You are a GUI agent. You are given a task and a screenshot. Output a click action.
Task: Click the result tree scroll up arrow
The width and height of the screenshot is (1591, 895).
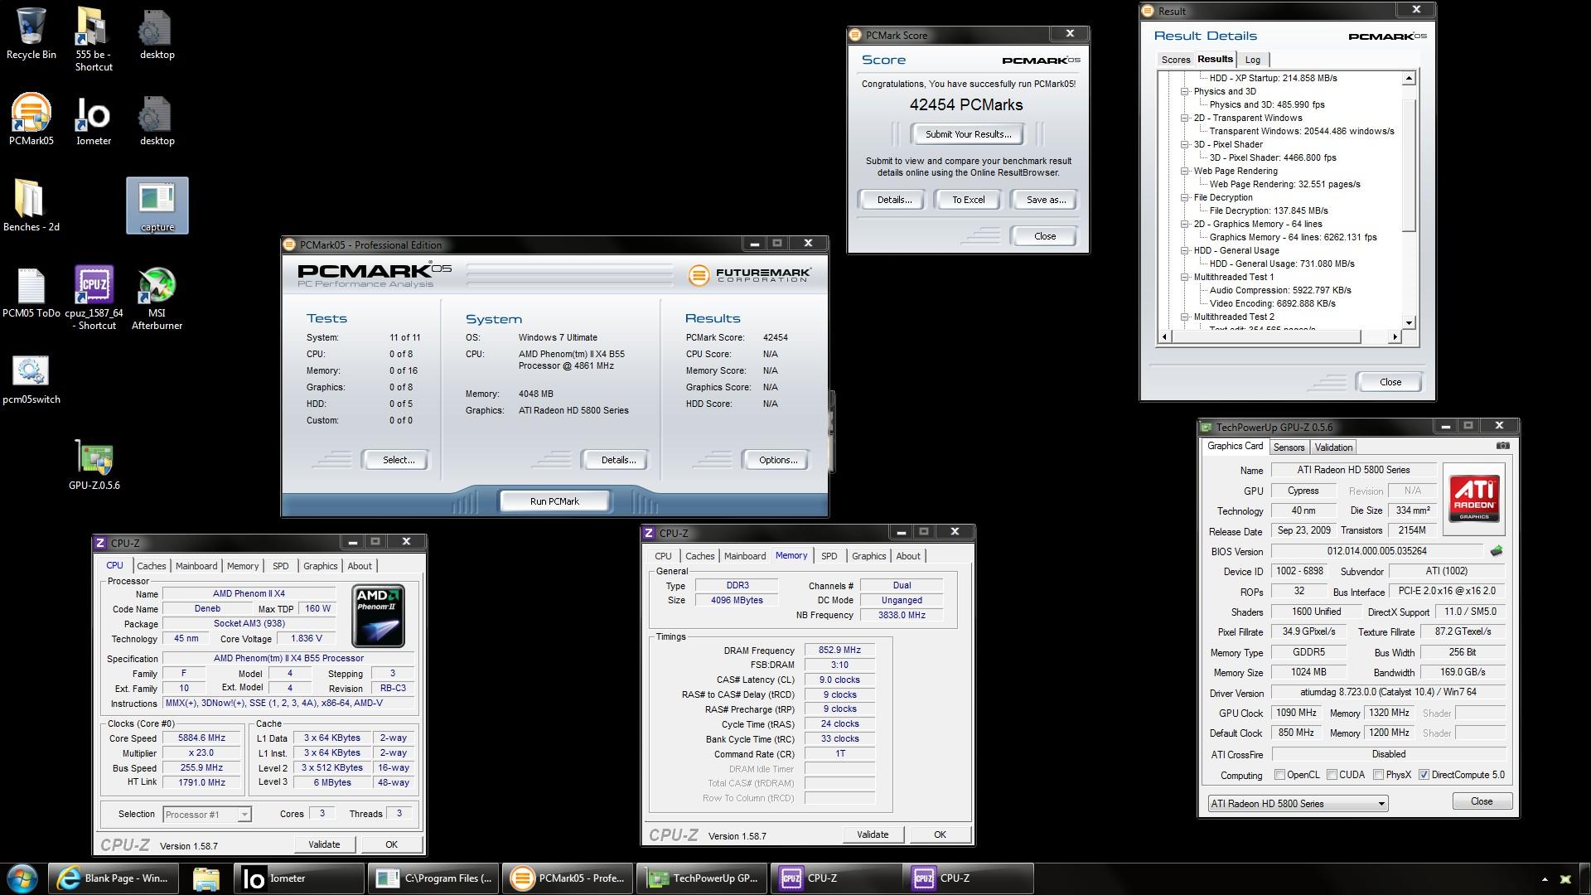(x=1409, y=78)
